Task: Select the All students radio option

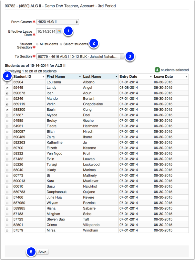Action: tap(37, 44)
